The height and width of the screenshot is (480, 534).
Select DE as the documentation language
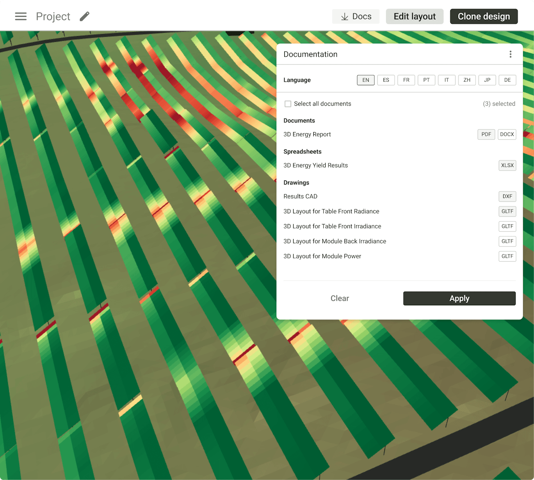507,80
